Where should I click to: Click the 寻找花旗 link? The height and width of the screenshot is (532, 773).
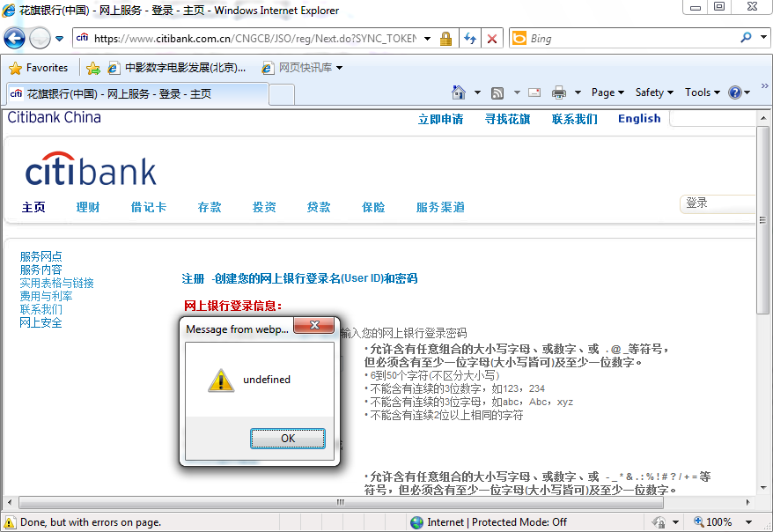pyautogui.click(x=507, y=119)
